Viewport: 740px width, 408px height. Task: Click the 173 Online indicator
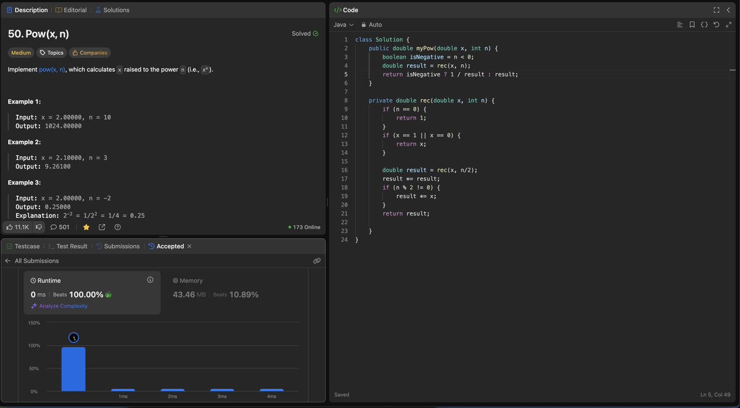pyautogui.click(x=304, y=227)
